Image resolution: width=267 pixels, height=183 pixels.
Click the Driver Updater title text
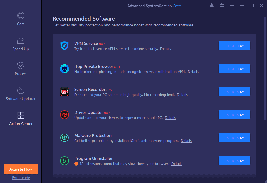coord(88,113)
